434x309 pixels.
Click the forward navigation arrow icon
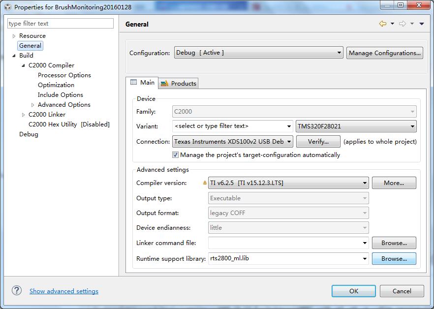click(403, 24)
